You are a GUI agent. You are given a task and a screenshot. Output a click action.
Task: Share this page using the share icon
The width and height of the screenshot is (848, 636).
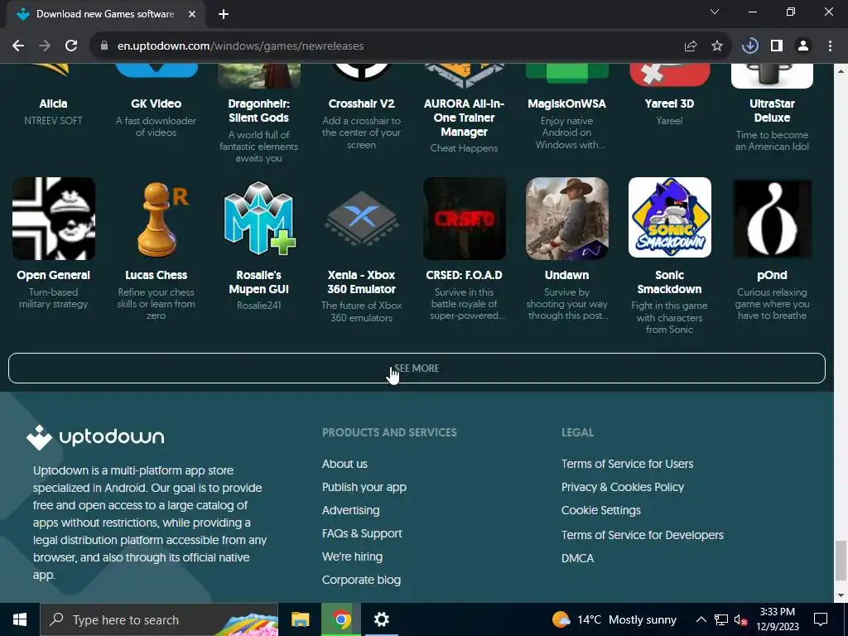point(691,46)
